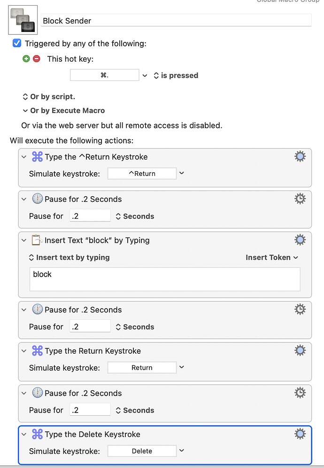Open gear menu of Delete keystroke action

(300, 434)
